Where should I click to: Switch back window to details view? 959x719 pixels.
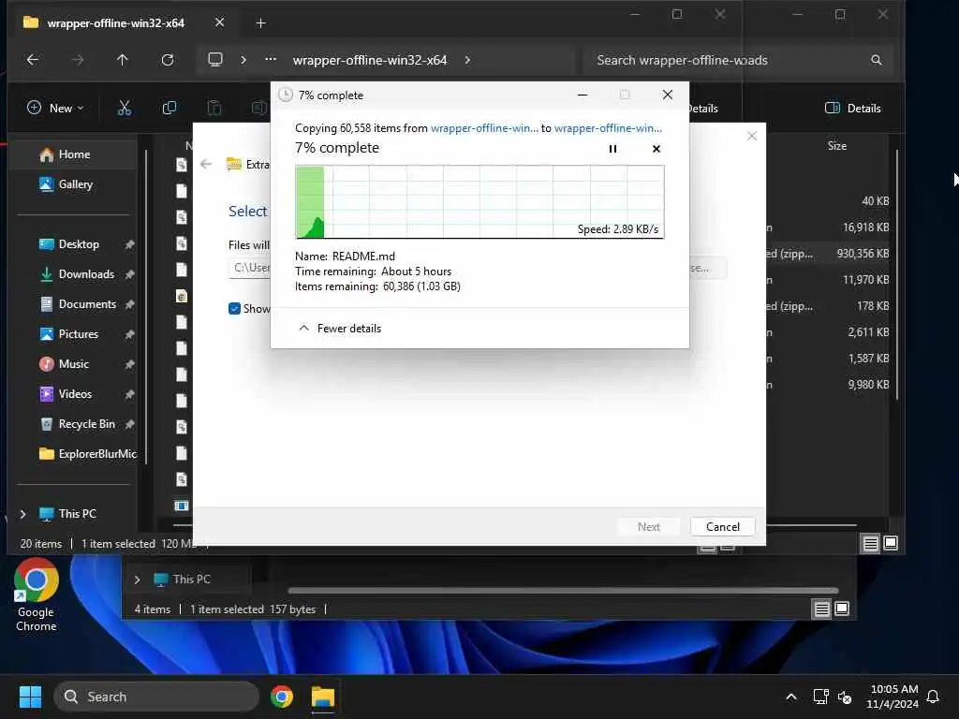click(821, 609)
